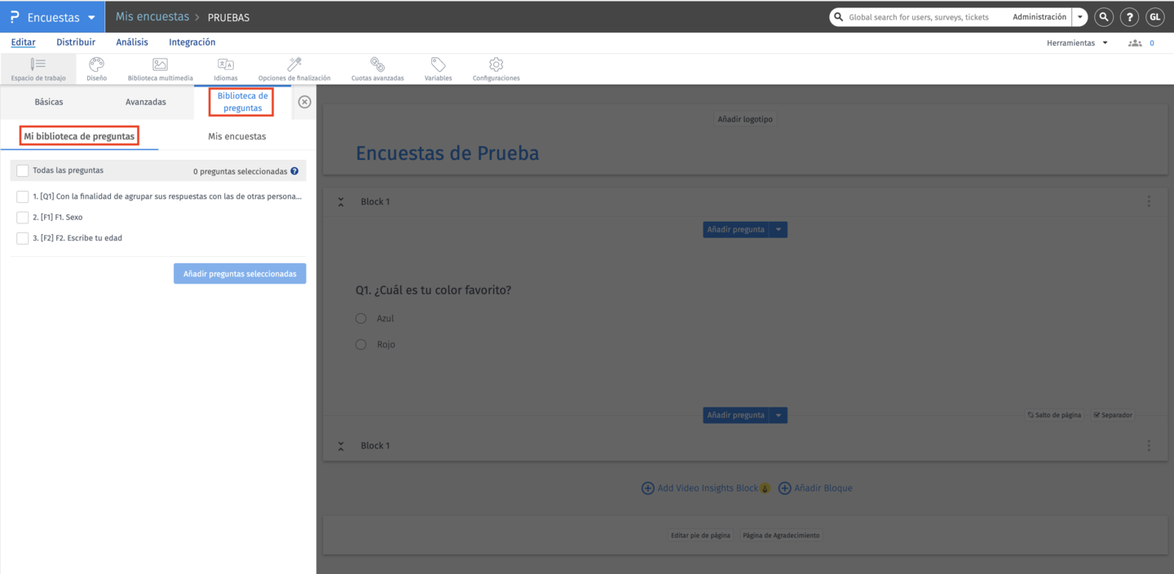Switch to the Análisis tab

pyautogui.click(x=132, y=42)
